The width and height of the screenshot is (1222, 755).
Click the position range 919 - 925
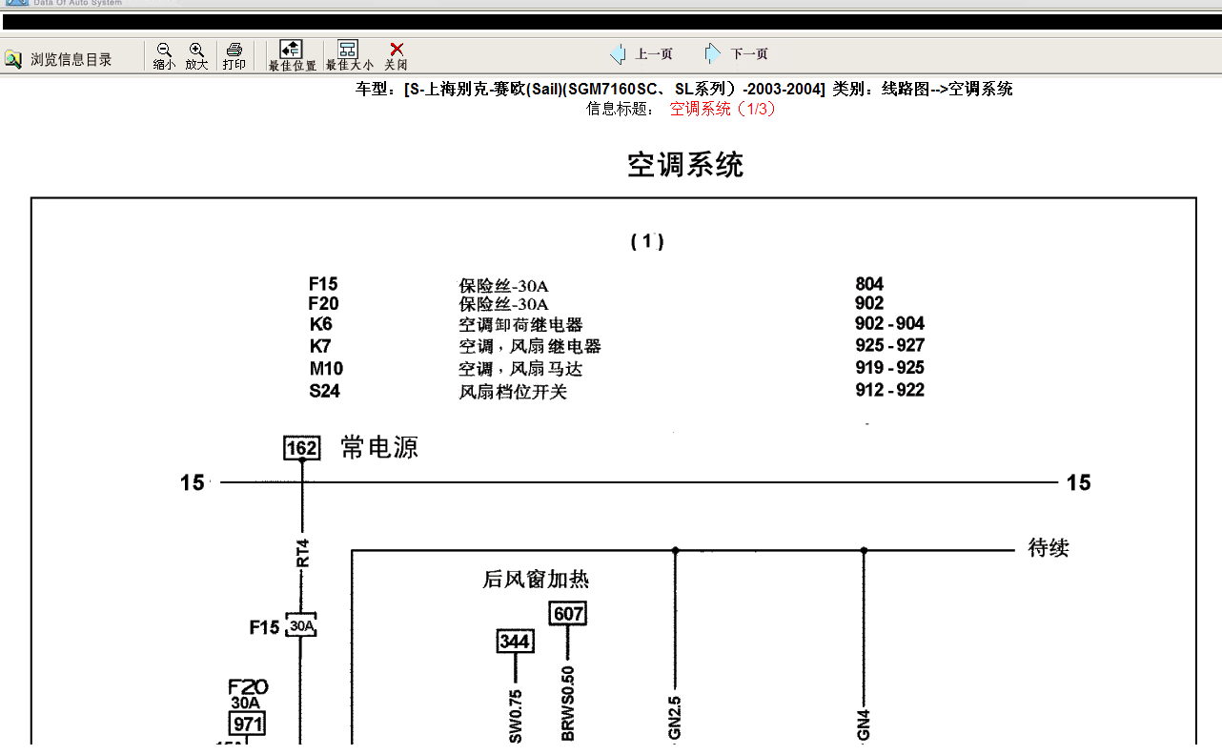click(890, 368)
